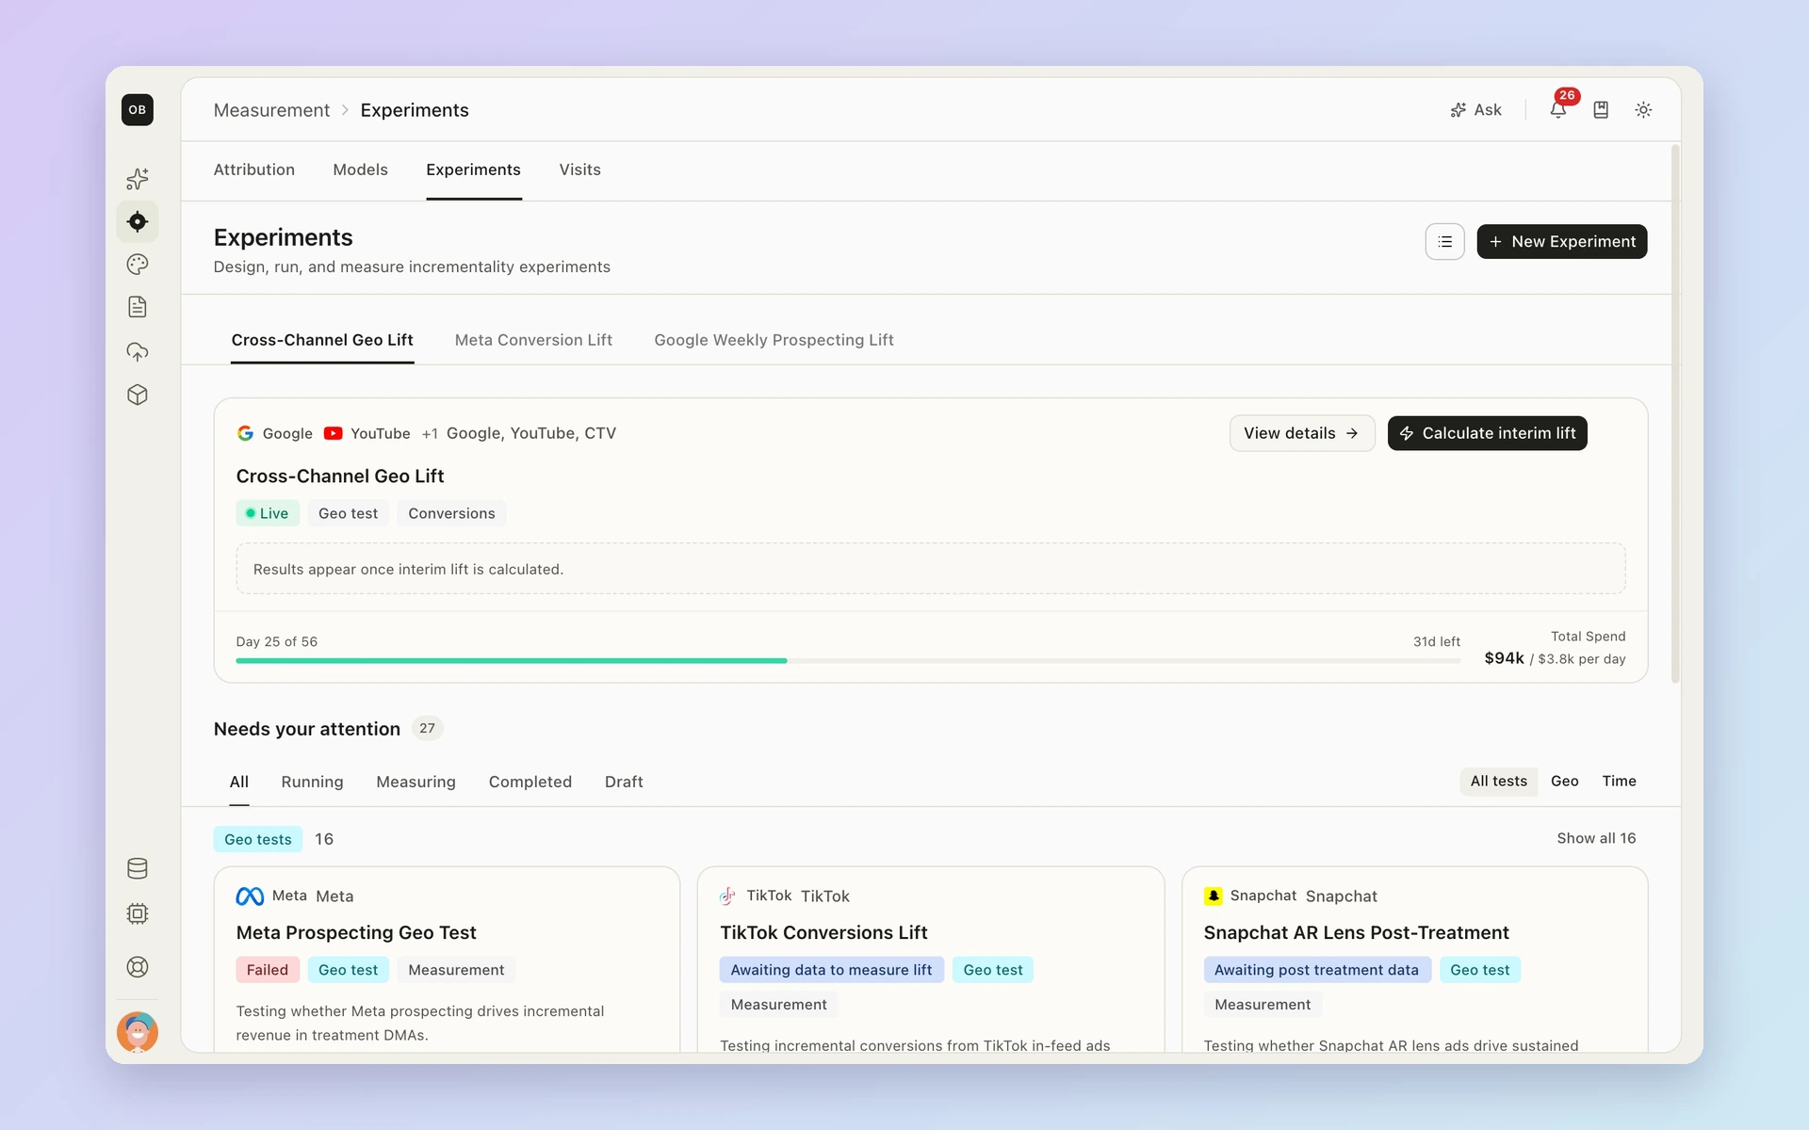Click Show all 16 link
This screenshot has width=1809, height=1130.
[1596, 838]
